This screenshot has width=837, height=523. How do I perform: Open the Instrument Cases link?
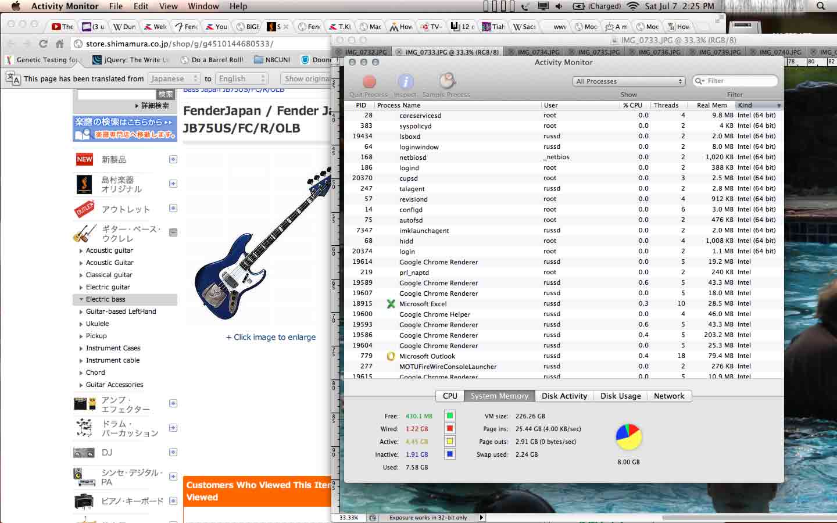pyautogui.click(x=113, y=348)
